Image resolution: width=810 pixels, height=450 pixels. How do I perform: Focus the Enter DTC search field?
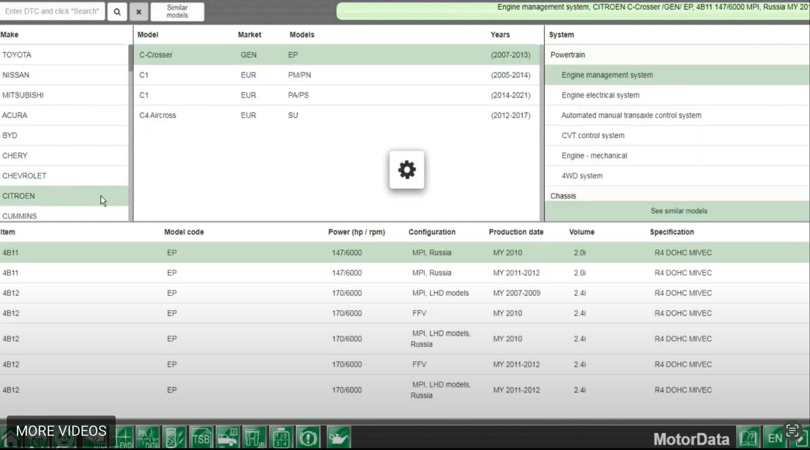(x=52, y=11)
